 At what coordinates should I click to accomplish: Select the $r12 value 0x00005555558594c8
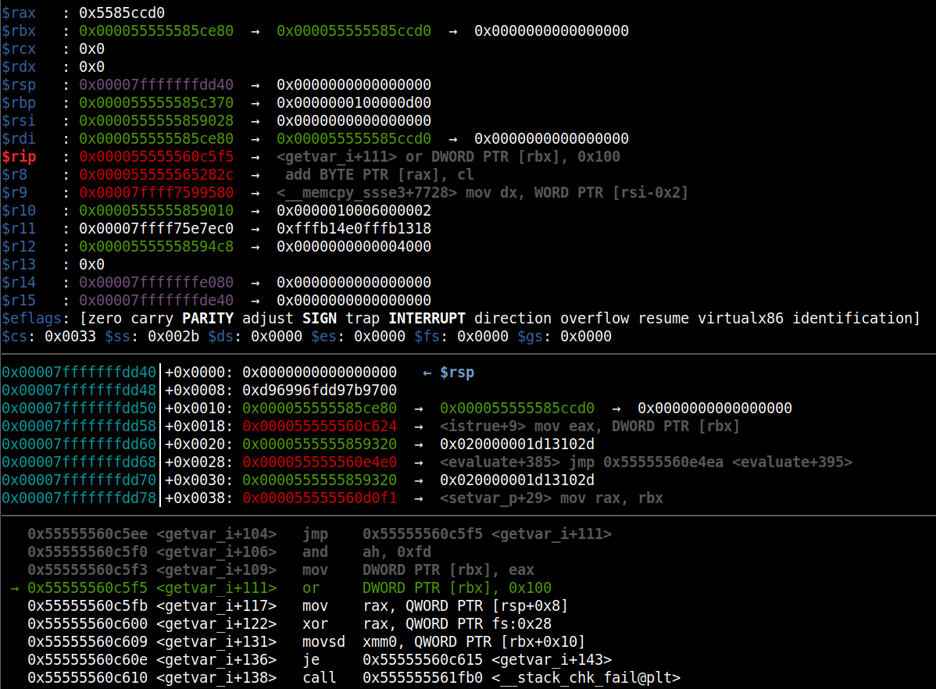point(156,246)
